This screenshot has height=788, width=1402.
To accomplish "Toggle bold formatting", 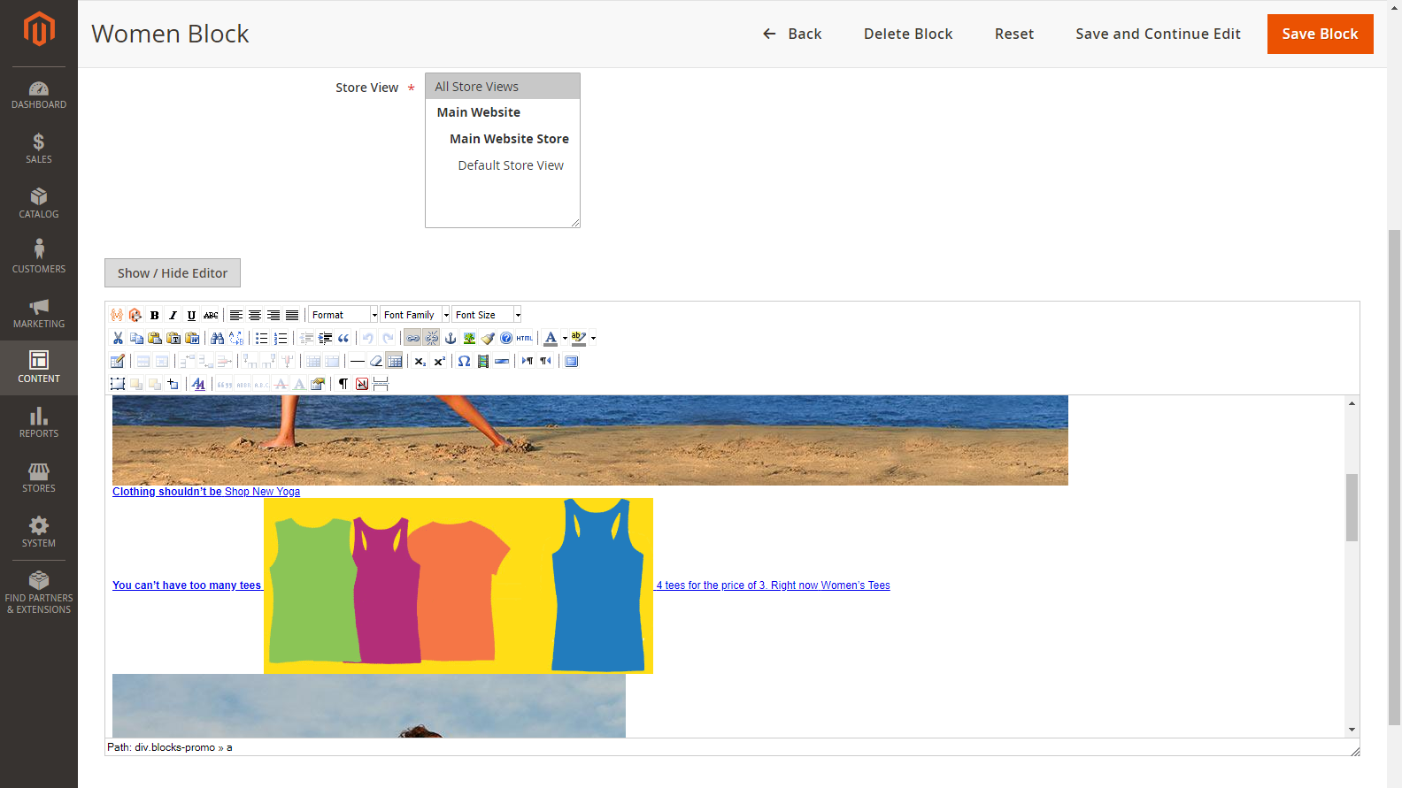I will (154, 315).
